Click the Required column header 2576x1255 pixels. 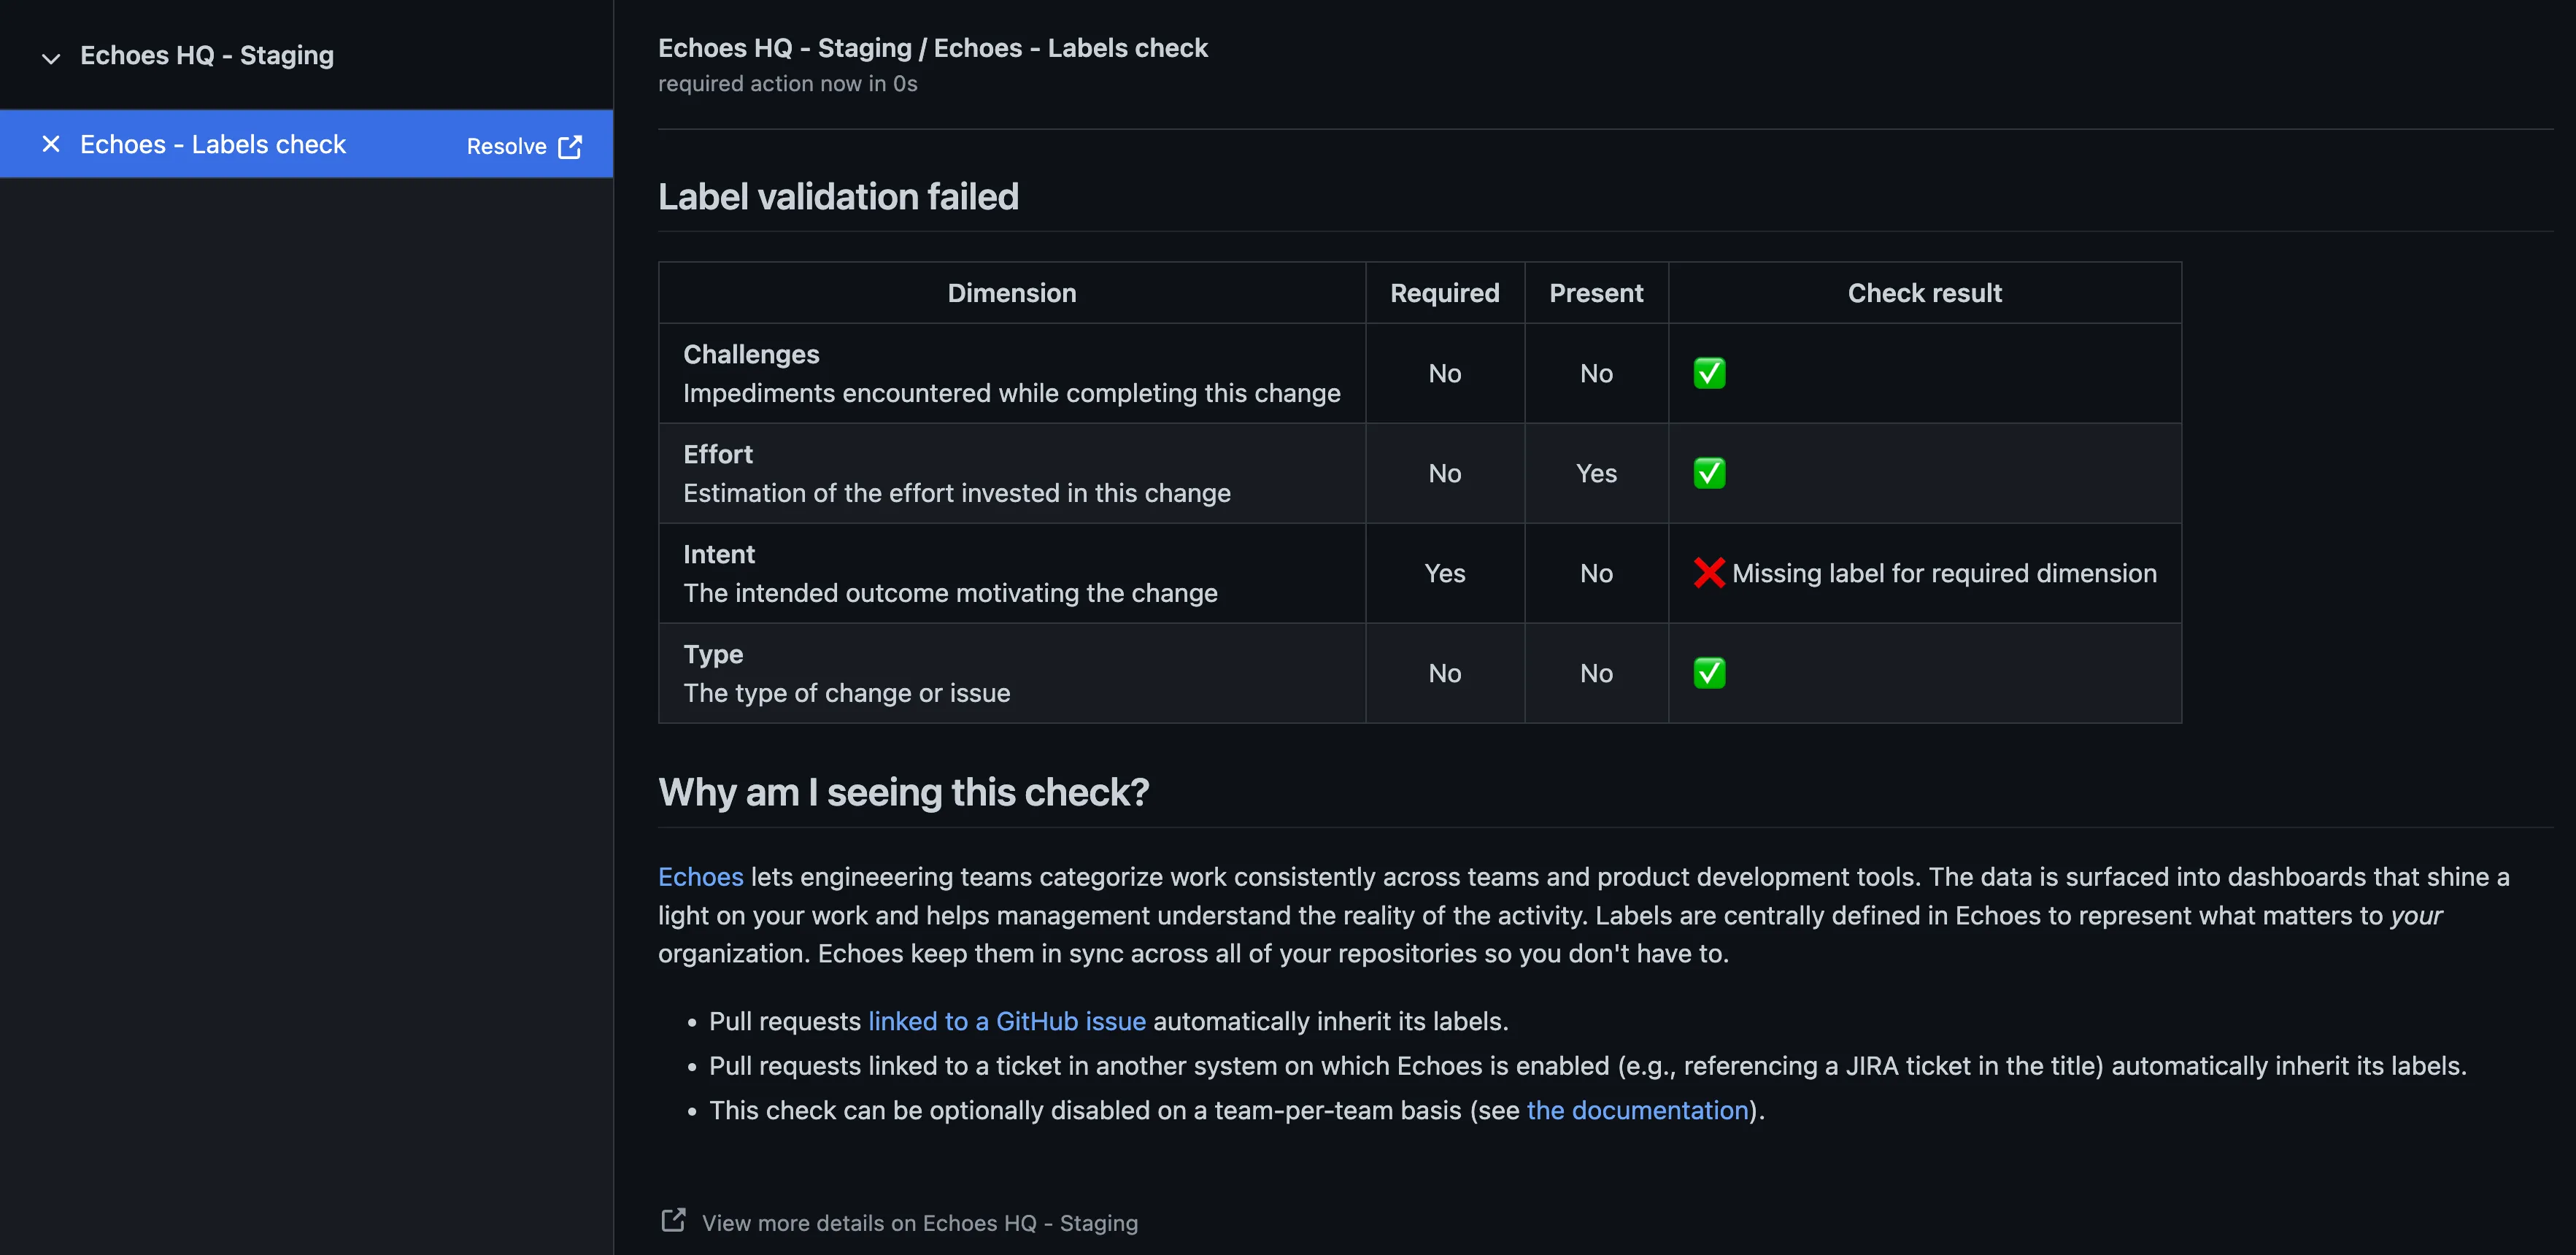(1444, 293)
